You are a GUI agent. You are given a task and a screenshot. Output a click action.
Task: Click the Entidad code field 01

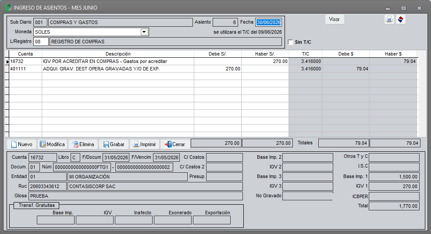[47, 177]
